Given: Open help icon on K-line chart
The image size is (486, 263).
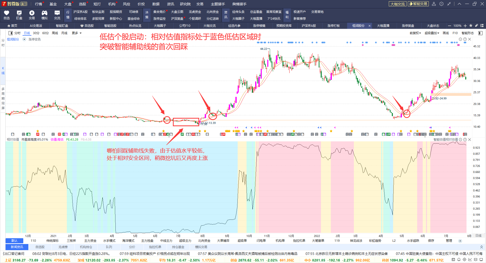Looking at the screenshot, I should click(465, 39).
